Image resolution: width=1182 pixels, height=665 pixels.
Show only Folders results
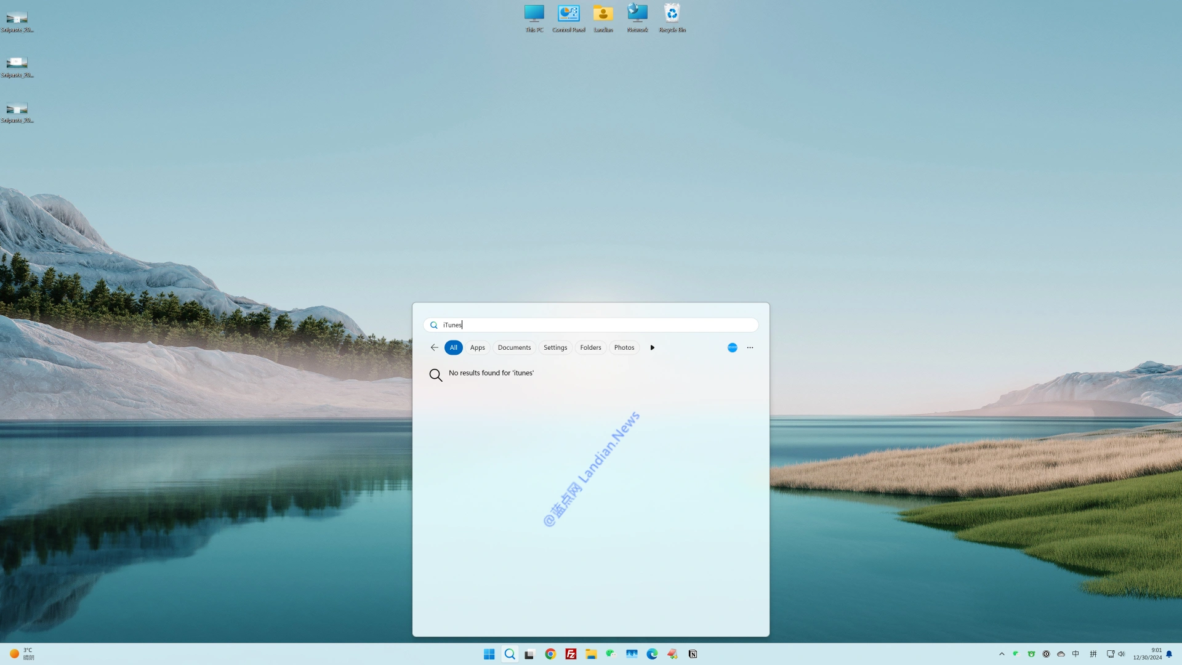coord(590,348)
